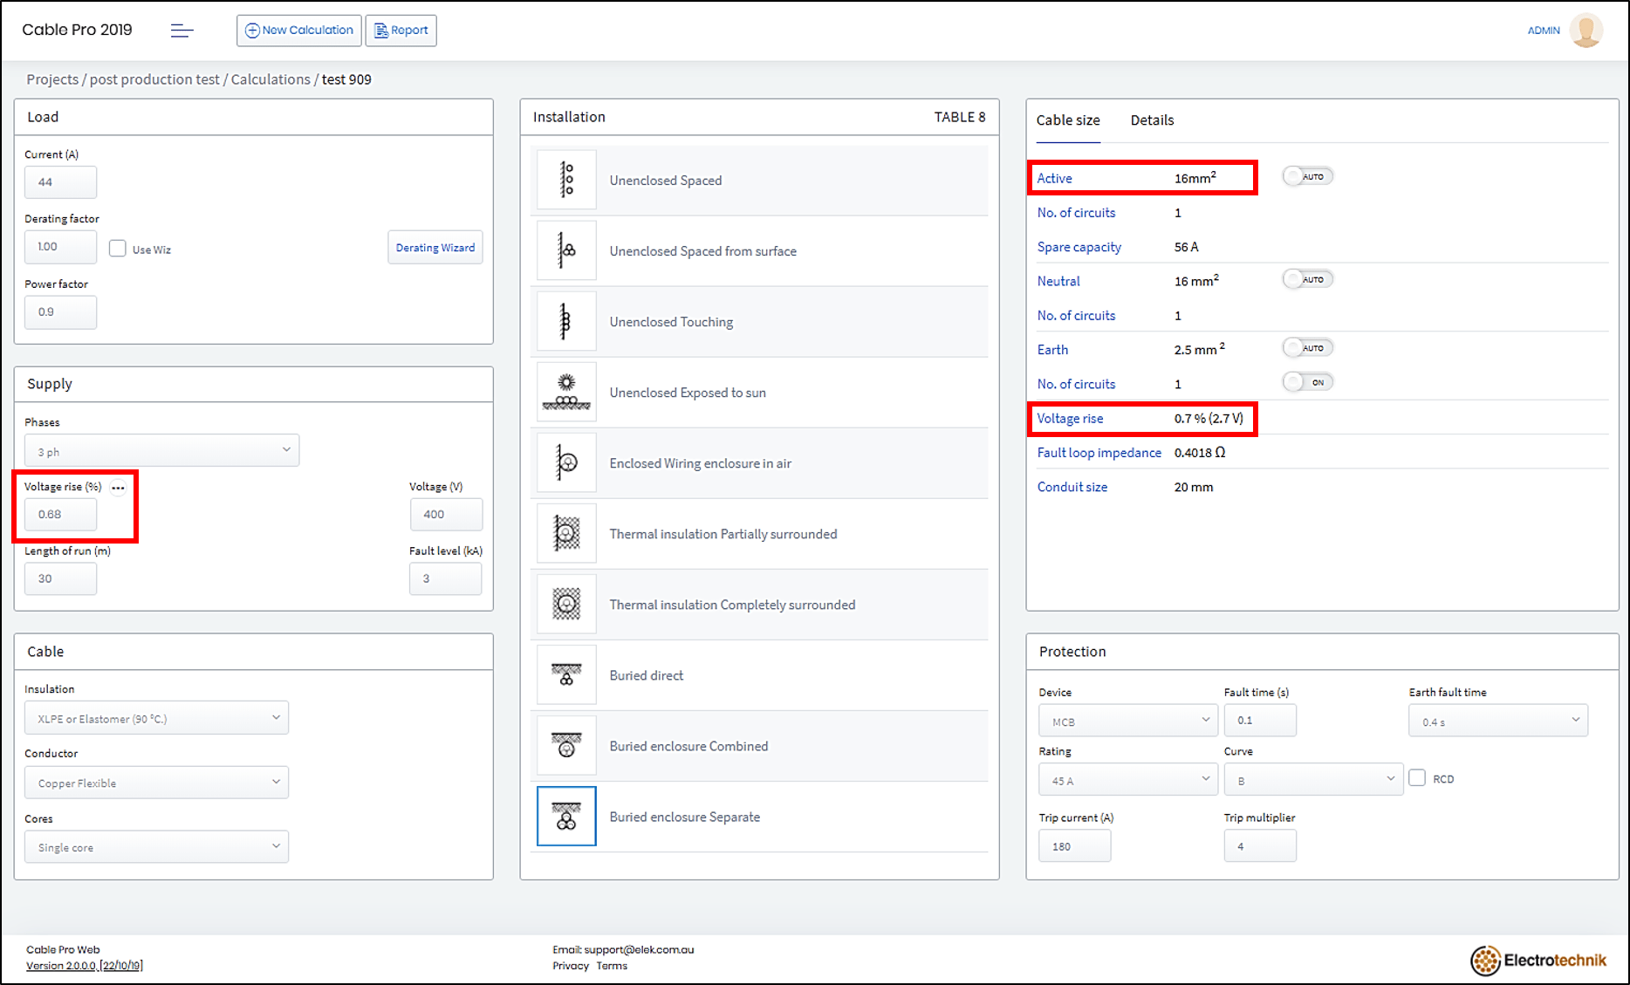This screenshot has height=985, width=1630.
Task: Click the support@elek.com.au email link
Action: pos(639,949)
